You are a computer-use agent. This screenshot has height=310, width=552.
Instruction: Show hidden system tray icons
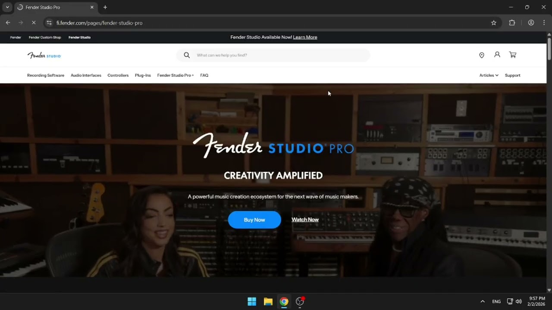click(x=483, y=301)
